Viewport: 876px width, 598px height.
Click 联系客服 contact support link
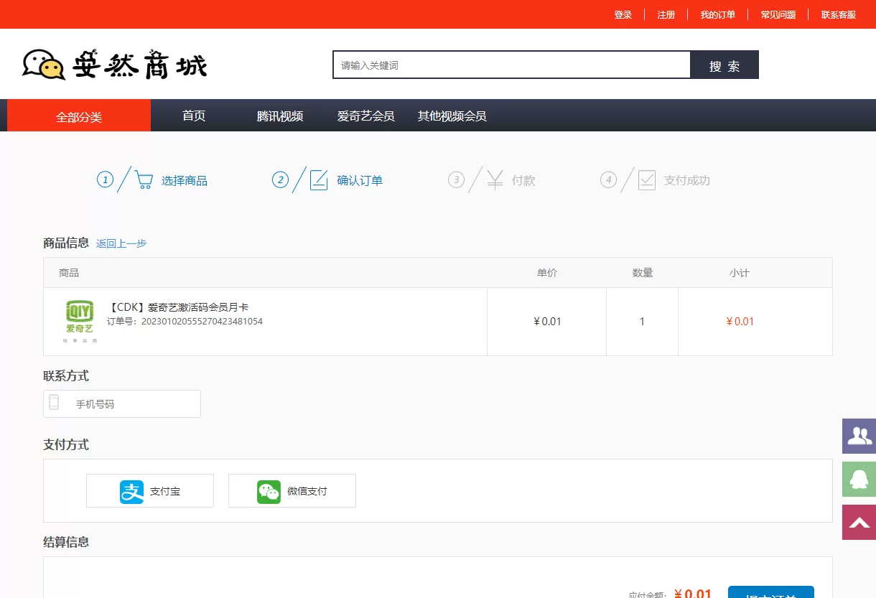pyautogui.click(x=839, y=14)
